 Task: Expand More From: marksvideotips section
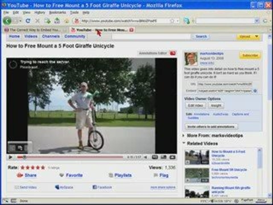(183, 136)
